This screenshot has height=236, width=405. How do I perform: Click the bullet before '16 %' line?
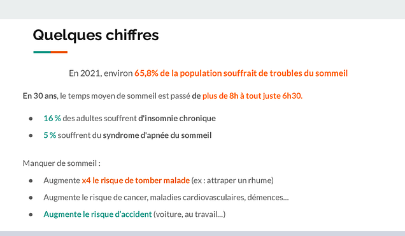[31, 119]
